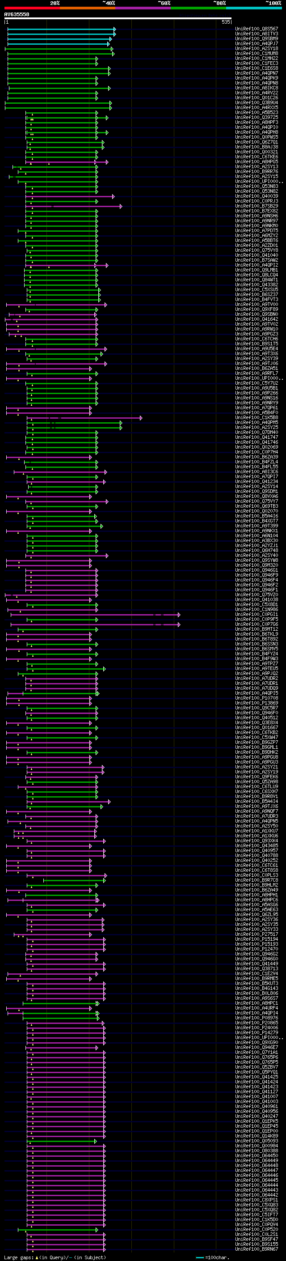Click label UniRef100_C0P7G6

tap(257, 624)
